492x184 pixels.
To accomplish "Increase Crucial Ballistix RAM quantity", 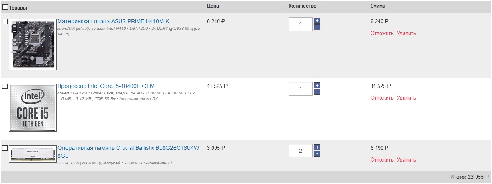I will click(x=317, y=147).
